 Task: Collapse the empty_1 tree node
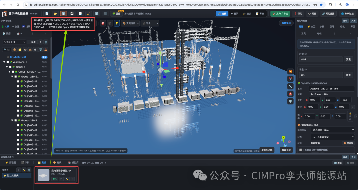coord(7,67)
